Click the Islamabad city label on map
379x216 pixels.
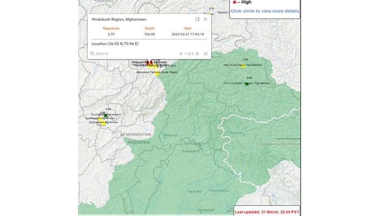[192, 144]
